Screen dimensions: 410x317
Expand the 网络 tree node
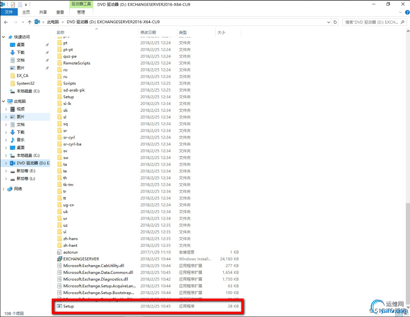coord(4,189)
